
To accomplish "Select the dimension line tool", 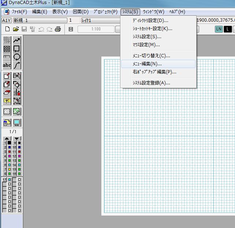I will (7, 57).
